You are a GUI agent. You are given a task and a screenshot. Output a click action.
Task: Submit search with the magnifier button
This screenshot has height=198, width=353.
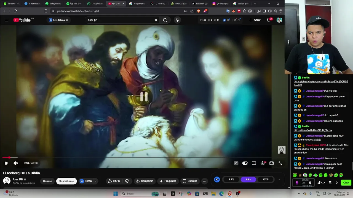pyautogui.click(x=165, y=20)
